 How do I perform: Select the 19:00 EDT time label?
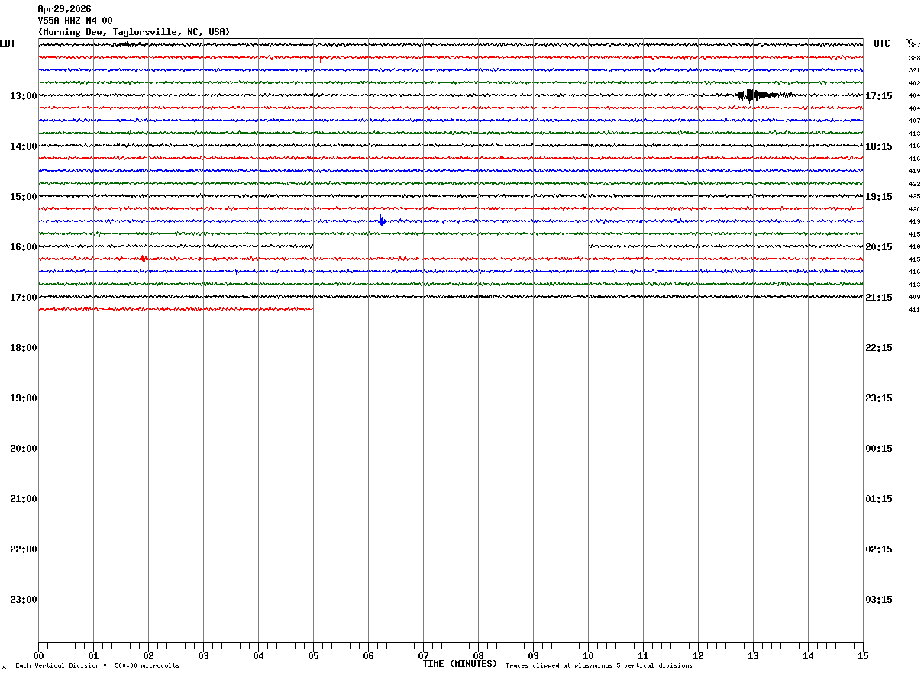point(24,398)
